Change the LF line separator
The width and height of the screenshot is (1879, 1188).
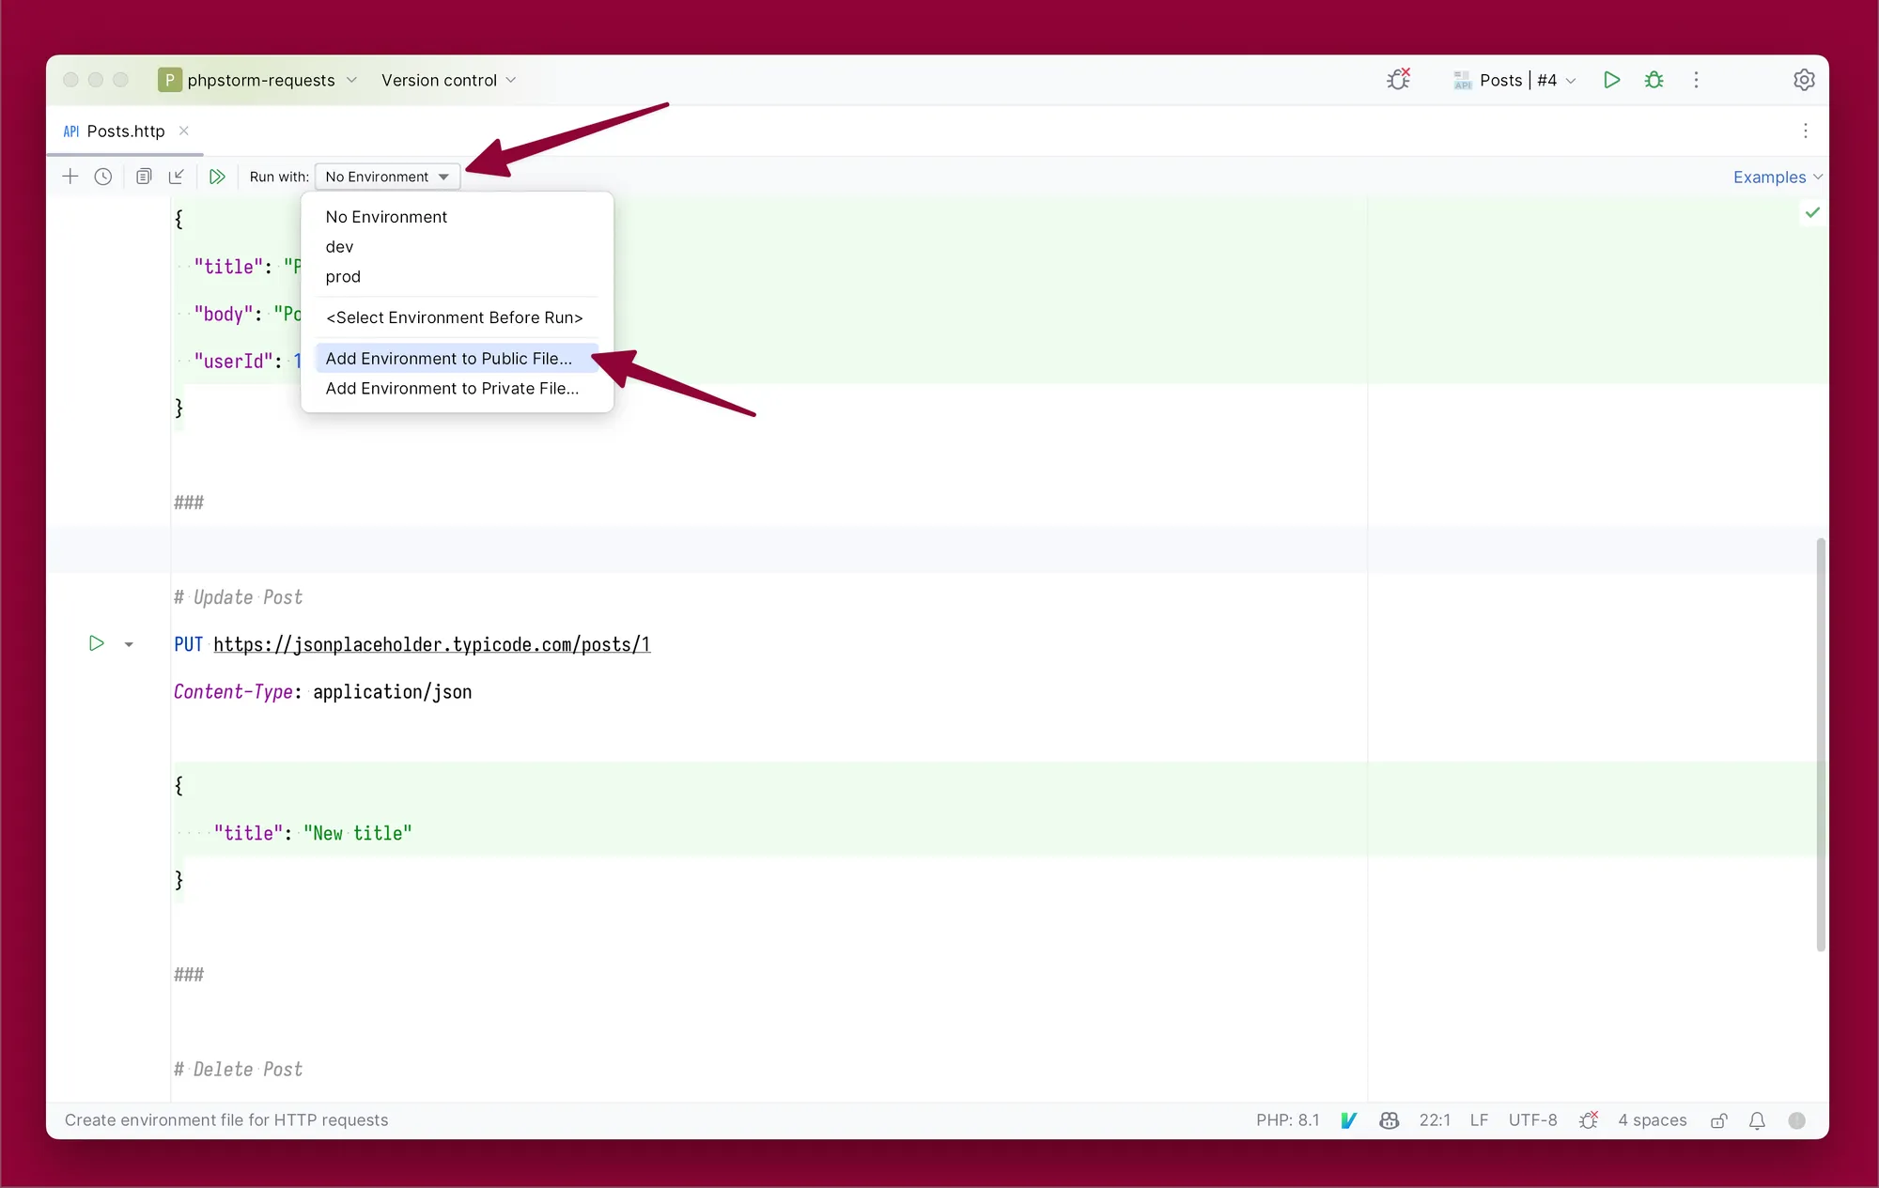point(1479,1119)
